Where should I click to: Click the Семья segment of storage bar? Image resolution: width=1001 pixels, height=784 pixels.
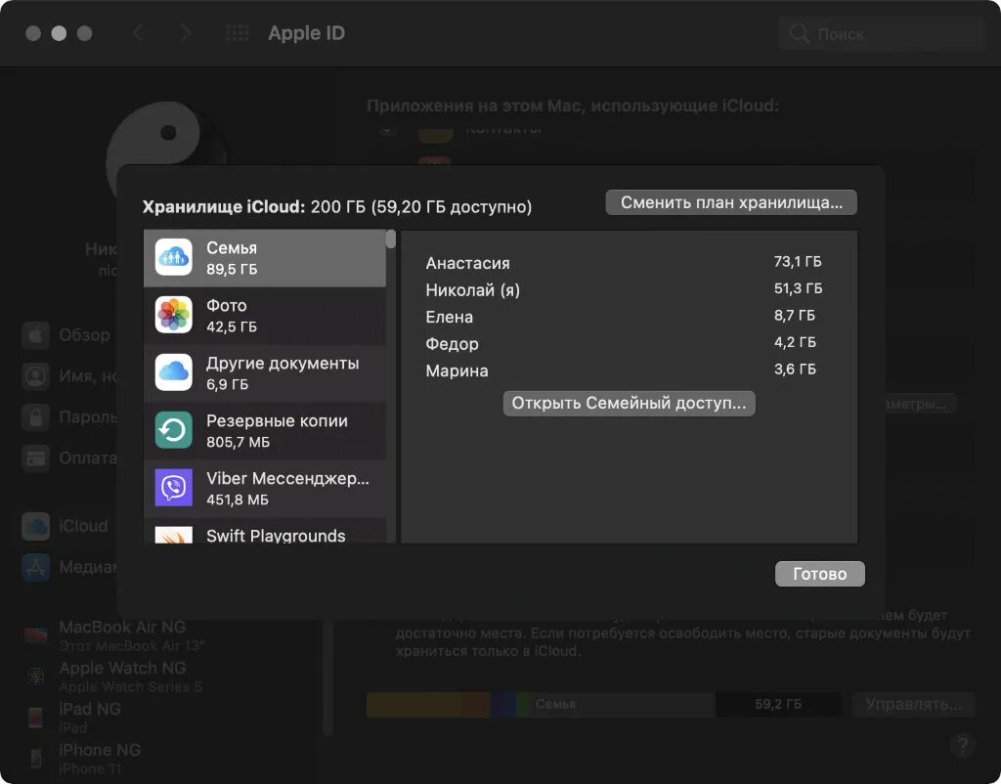point(623,704)
